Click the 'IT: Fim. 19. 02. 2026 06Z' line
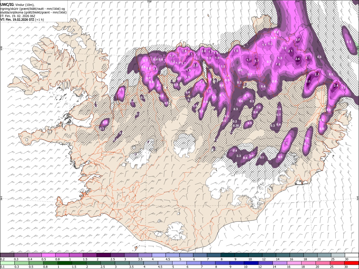359x269 pixels. coord(18,16)
